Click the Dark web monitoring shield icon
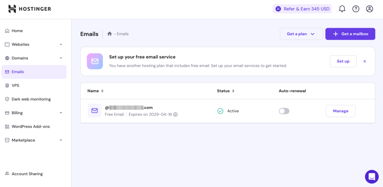 7,99
